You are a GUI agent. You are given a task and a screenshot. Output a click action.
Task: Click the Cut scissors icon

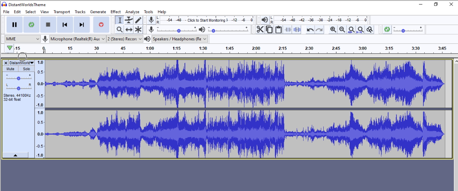(260, 30)
